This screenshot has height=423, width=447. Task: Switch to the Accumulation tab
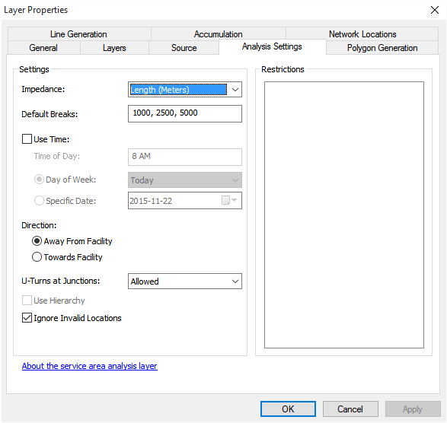pyautogui.click(x=219, y=34)
